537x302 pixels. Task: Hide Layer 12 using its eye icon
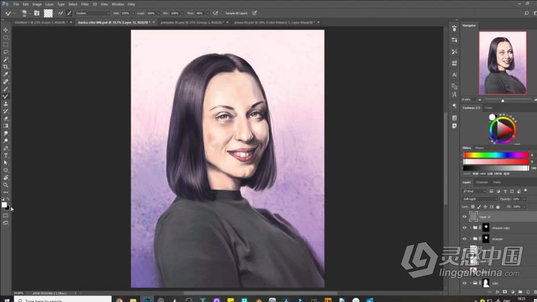click(x=464, y=217)
